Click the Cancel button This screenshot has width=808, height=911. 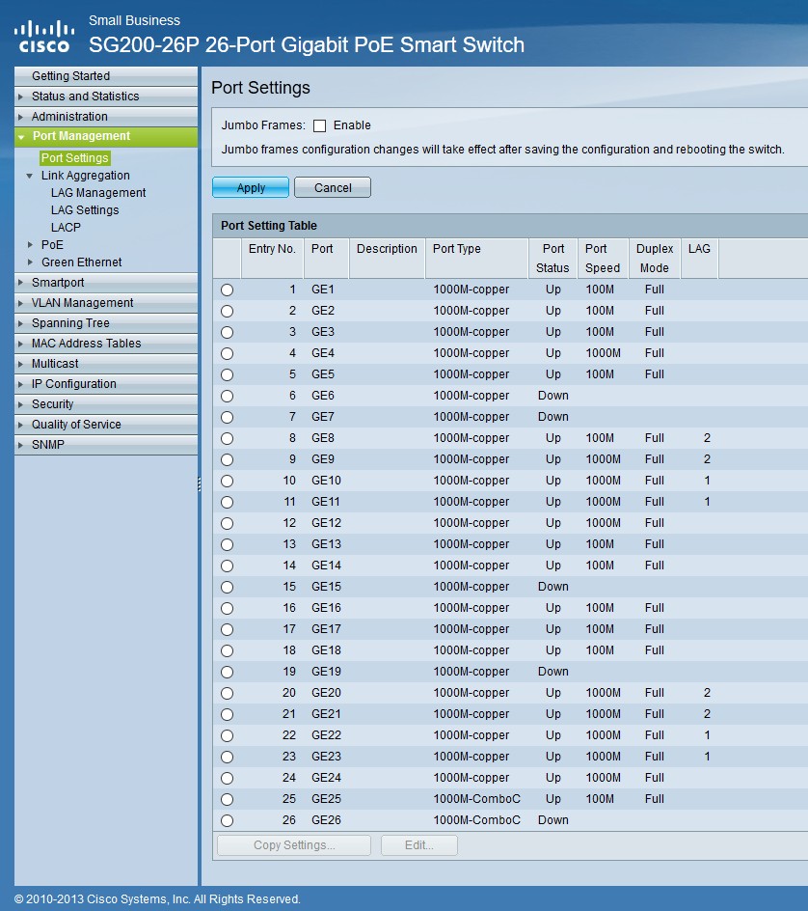333,187
